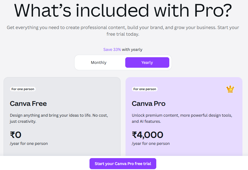Screen dimensions: 248x170
Task: Click the For one person badge on Canva Pro
Action: tap(145, 89)
